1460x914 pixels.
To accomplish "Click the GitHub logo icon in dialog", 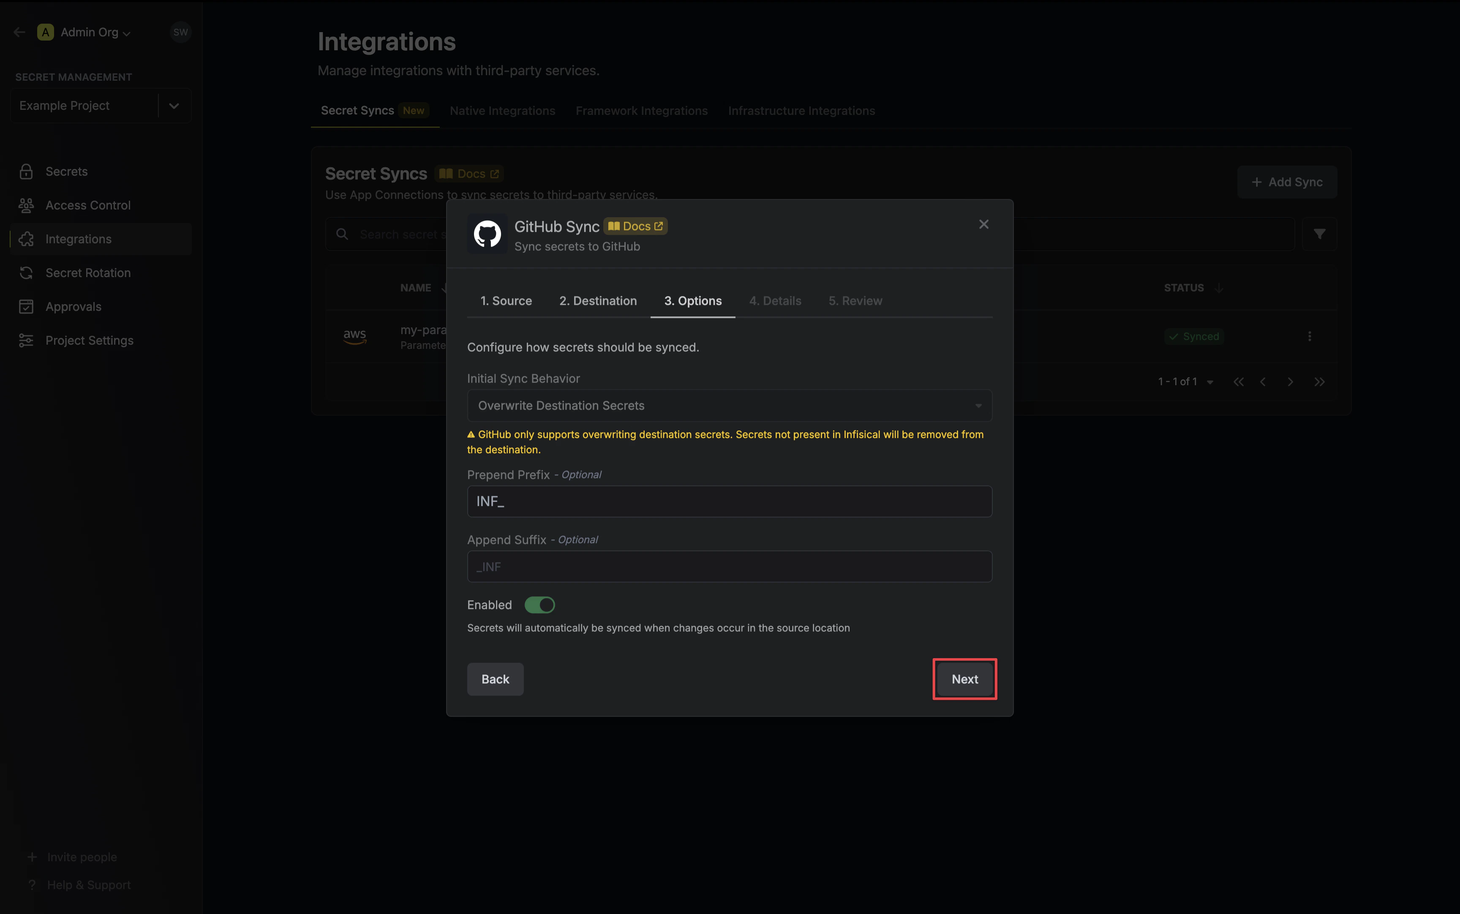I will point(487,234).
